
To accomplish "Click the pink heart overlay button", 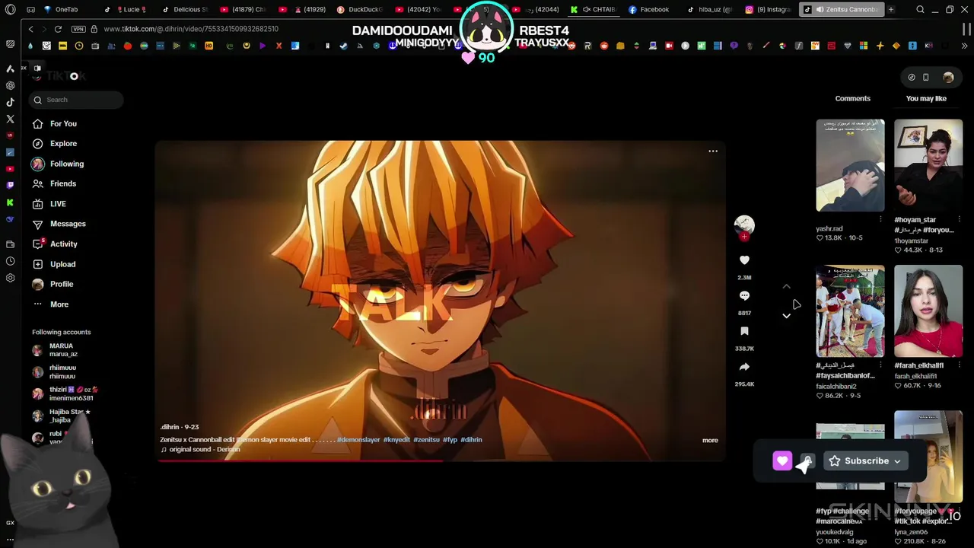I will 782,460.
